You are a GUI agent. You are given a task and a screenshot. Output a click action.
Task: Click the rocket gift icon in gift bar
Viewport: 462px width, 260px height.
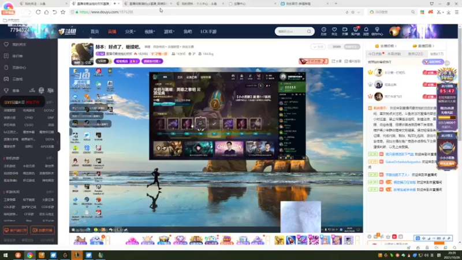pyautogui.click(x=291, y=240)
